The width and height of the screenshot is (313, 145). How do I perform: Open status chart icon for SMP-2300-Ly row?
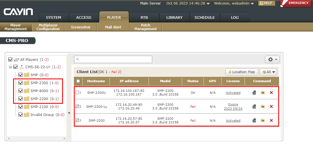[254, 107]
